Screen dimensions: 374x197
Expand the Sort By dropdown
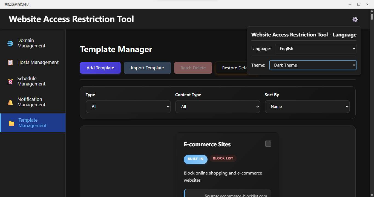pyautogui.click(x=307, y=107)
